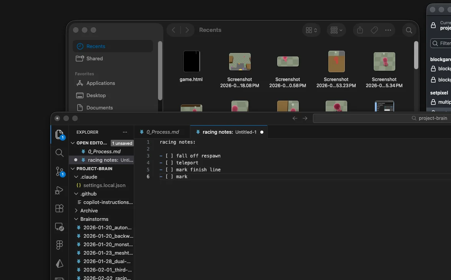This screenshot has width=451, height=280.
Task: Open the Source Control view
Action: click(x=59, y=171)
